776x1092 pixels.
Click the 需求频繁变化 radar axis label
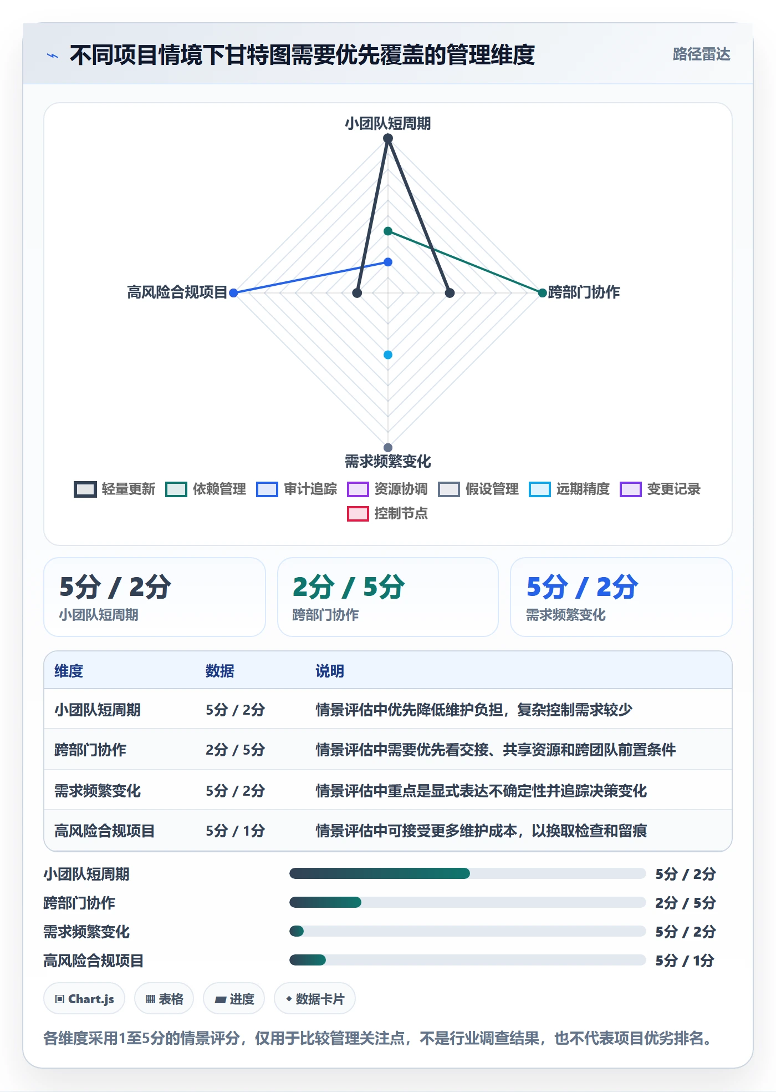pyautogui.click(x=388, y=461)
